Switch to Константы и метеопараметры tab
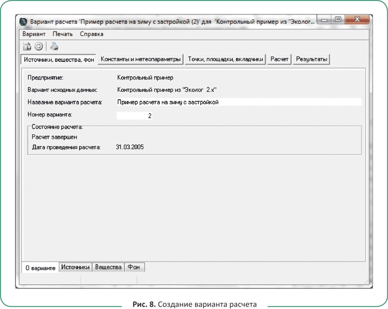388x309 pixels. [141, 59]
